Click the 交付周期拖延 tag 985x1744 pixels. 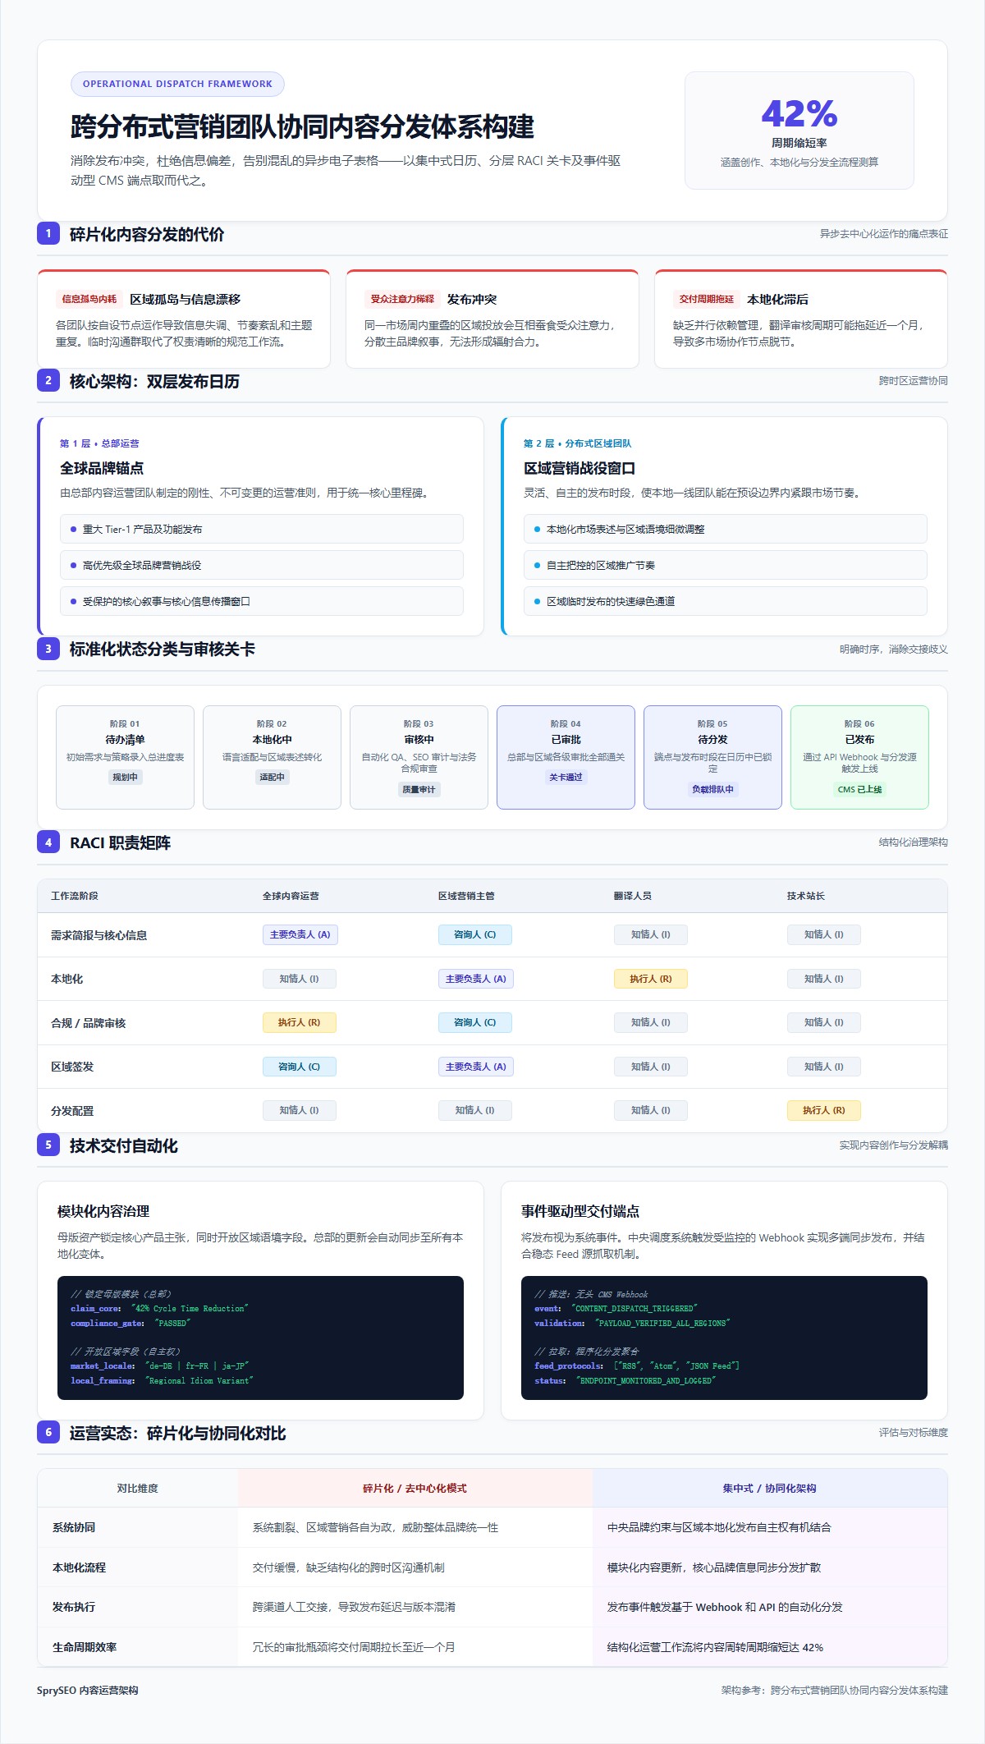[706, 299]
